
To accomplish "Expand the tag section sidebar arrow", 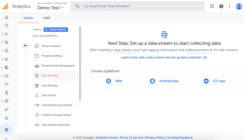I will 2,42.
